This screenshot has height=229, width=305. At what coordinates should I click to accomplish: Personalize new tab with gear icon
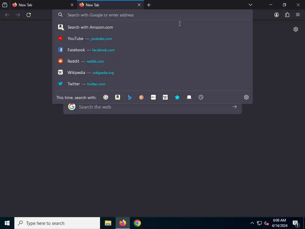pyautogui.click(x=296, y=29)
